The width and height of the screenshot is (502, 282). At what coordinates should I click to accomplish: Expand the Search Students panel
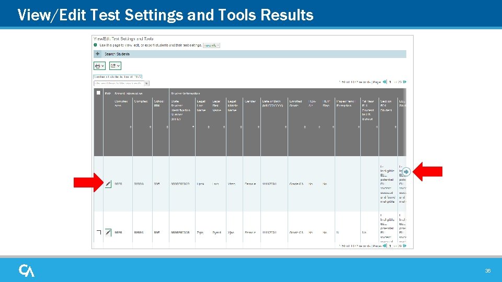[250, 54]
